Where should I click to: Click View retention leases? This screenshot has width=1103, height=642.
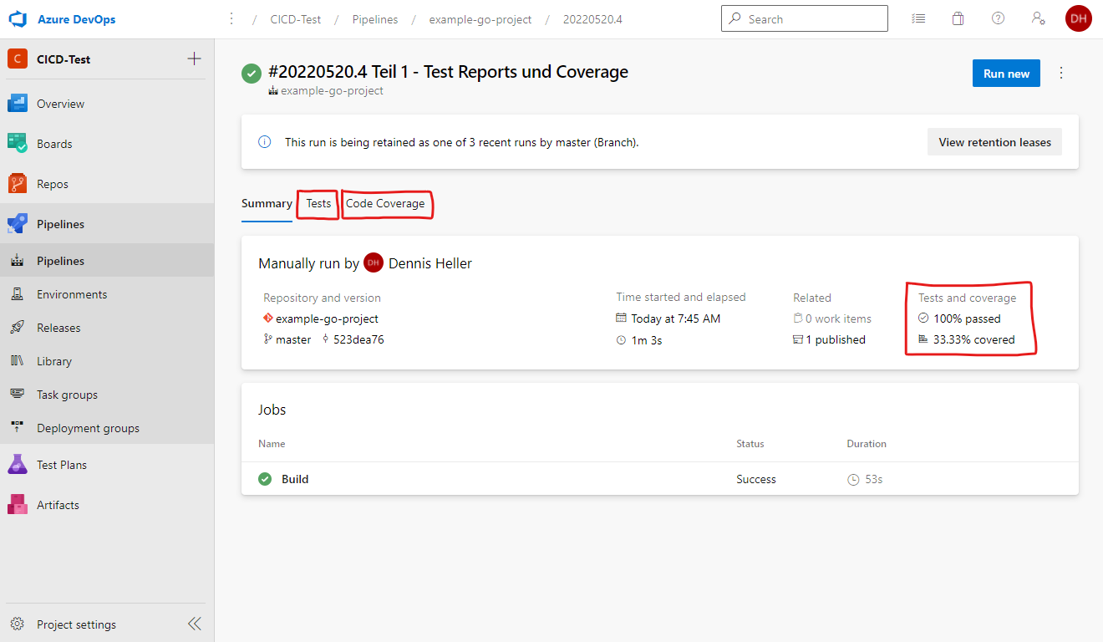click(x=994, y=141)
